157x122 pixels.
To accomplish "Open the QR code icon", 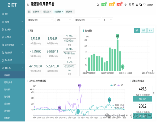I will point(130,5).
